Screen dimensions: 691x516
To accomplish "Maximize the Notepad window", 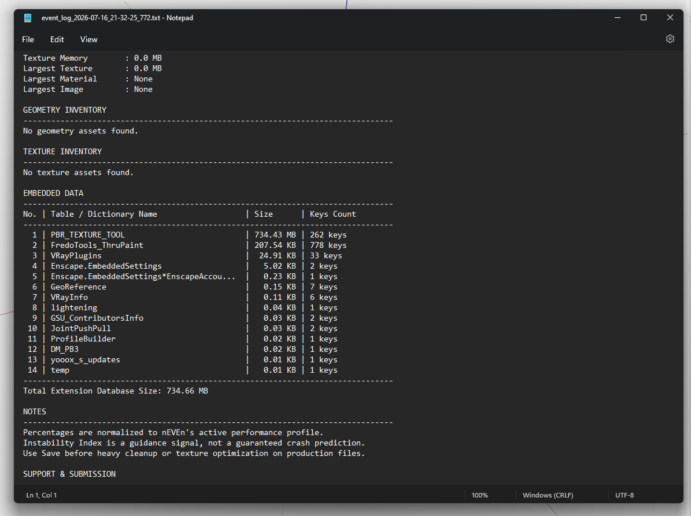I will pos(644,17).
